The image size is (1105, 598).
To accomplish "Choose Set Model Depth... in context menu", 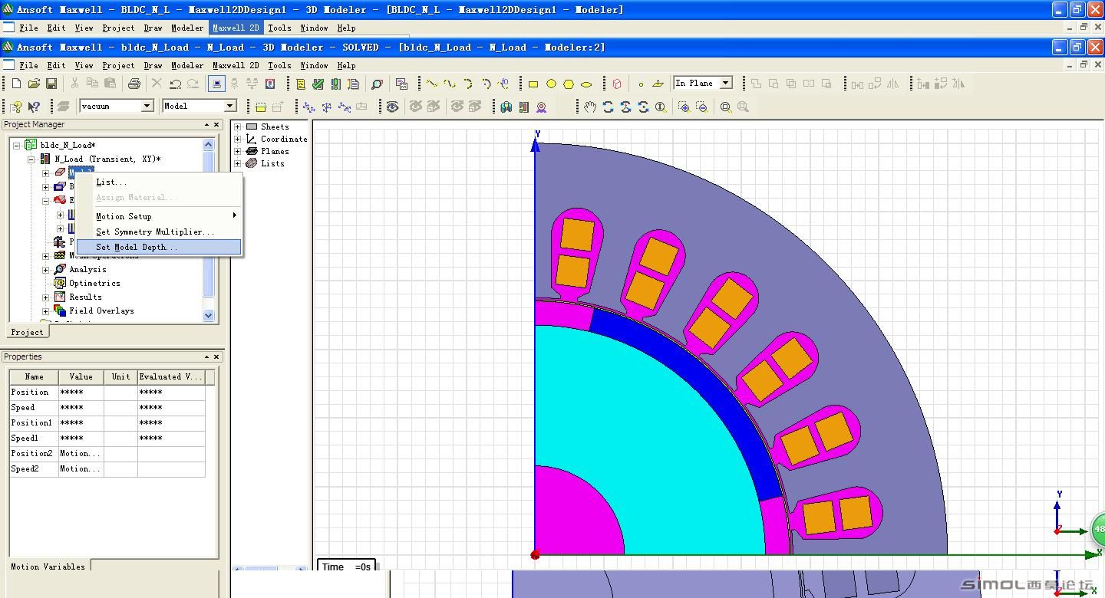I will click(x=159, y=247).
